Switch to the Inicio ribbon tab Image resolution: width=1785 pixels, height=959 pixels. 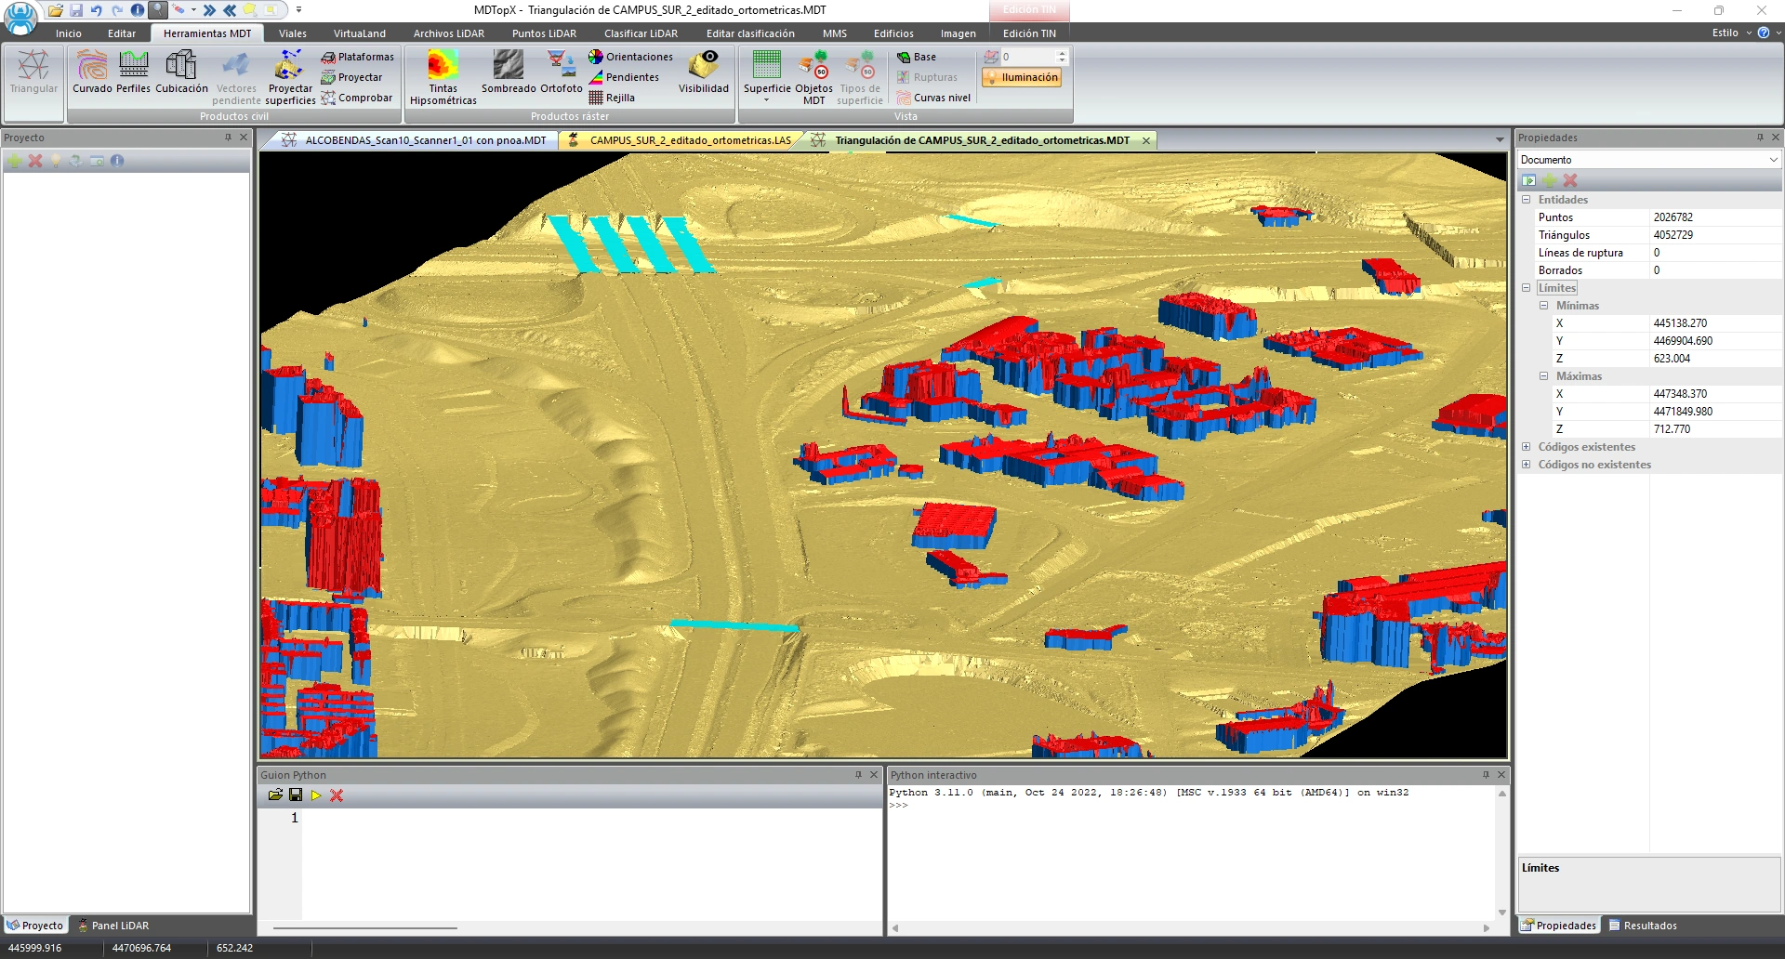tap(68, 33)
